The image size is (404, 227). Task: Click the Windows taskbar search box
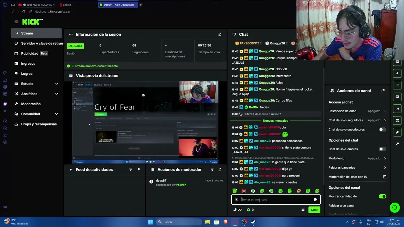tap(179, 222)
